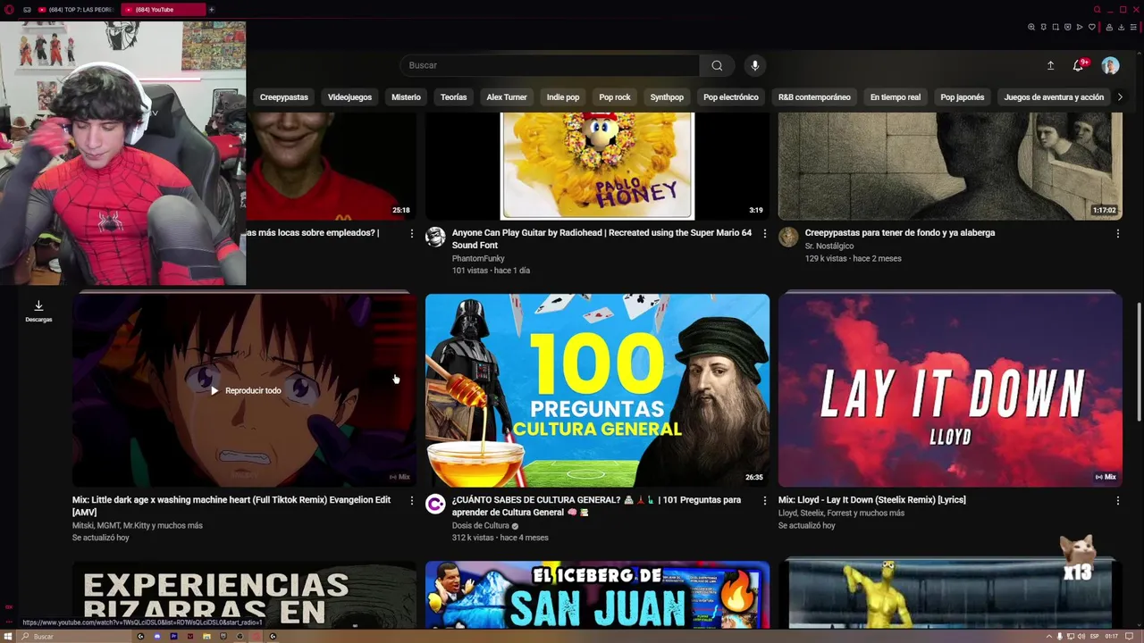Open Premiere Pro from the taskbar

coord(173,637)
